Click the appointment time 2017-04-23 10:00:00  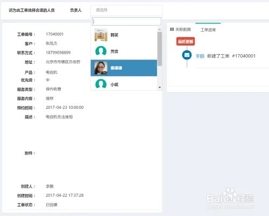pos(65,107)
